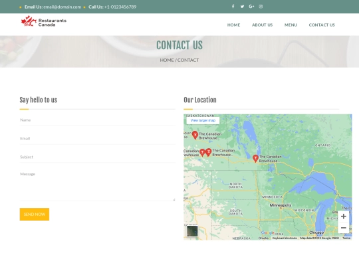Click the Send Now button

35,215
